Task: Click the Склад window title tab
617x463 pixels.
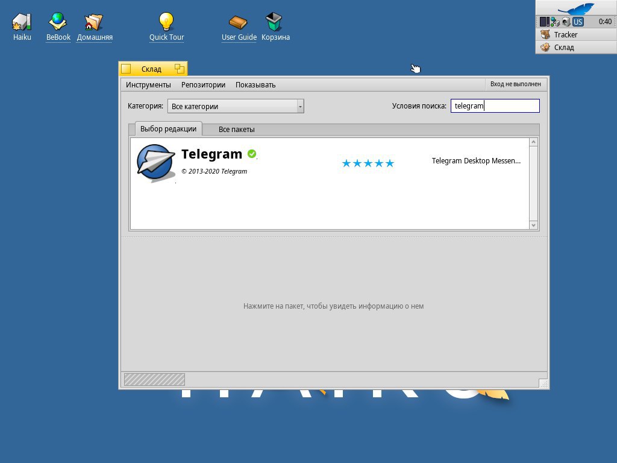Action: pyautogui.click(x=152, y=69)
